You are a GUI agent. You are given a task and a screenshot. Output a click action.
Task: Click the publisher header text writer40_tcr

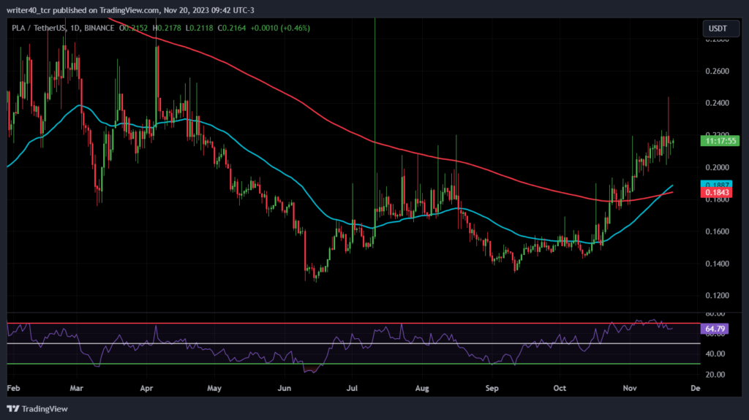click(x=29, y=10)
